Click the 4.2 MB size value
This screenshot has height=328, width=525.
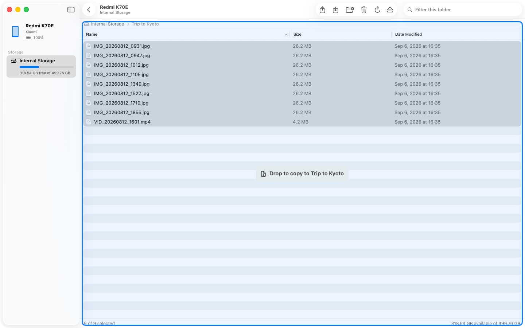pos(300,122)
